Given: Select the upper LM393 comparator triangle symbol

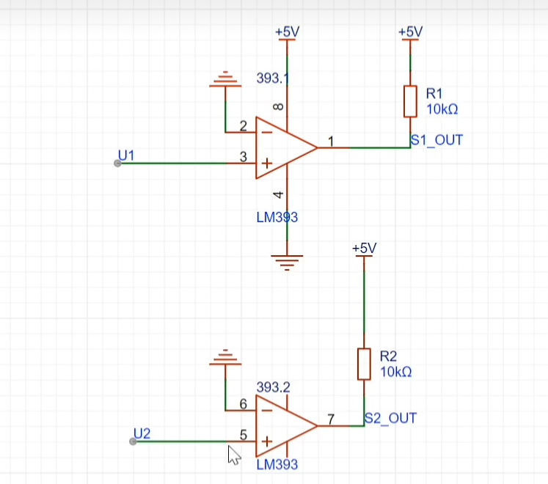Looking at the screenshot, I should (286, 148).
